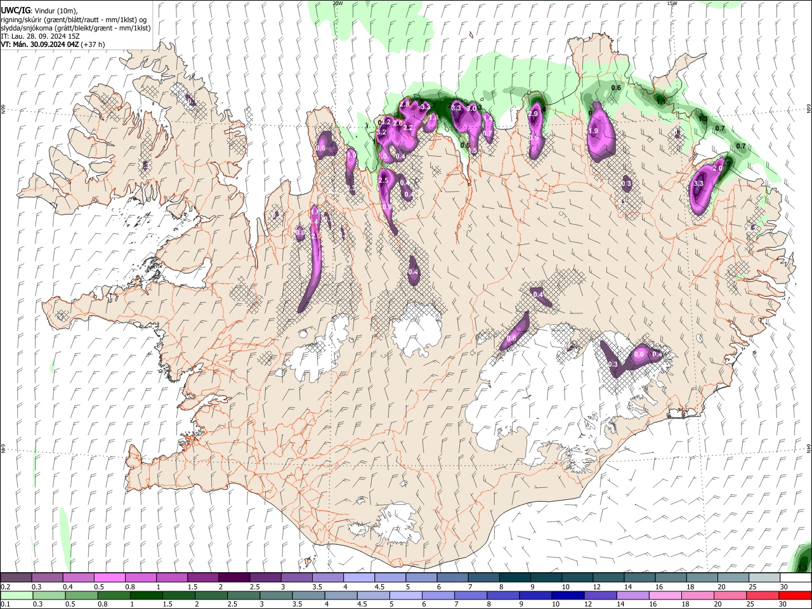Click the 8.3 precipitation value on the map
Viewport: 812px width, 609px height.
455,108
